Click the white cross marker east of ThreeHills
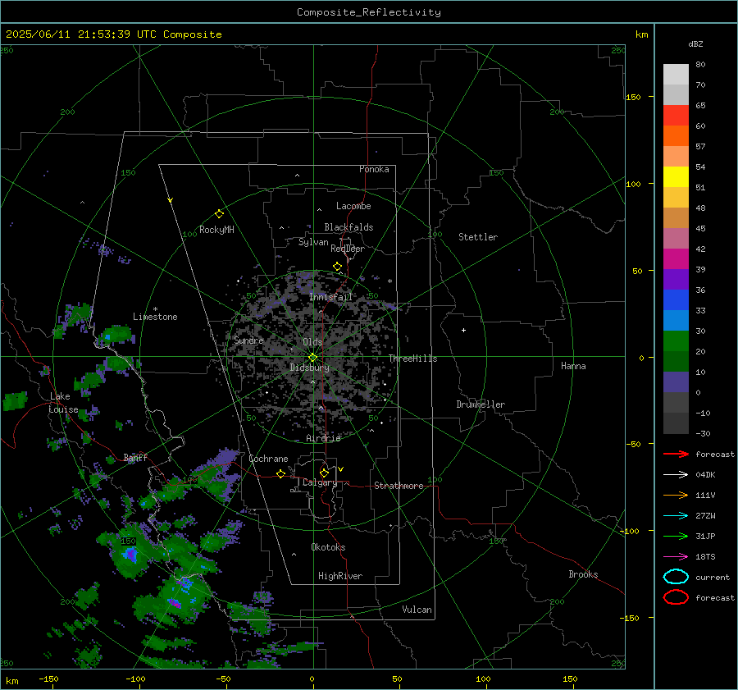Screen dimensions: 738x690 (x=463, y=330)
